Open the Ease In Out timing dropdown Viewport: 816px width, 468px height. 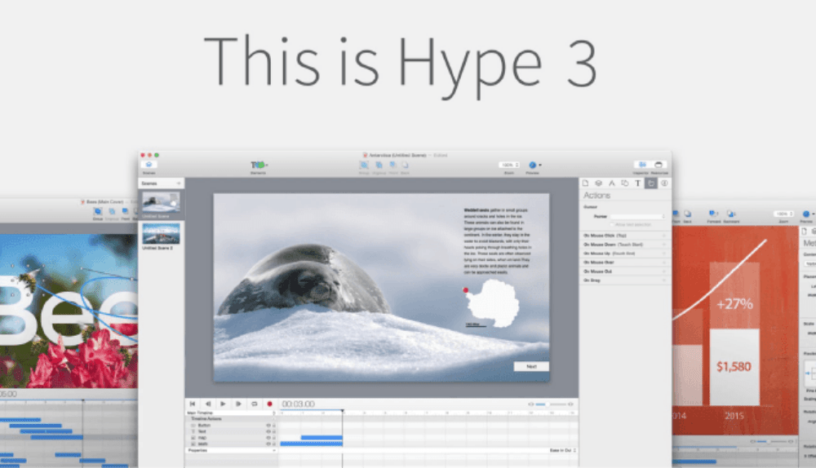tap(562, 450)
